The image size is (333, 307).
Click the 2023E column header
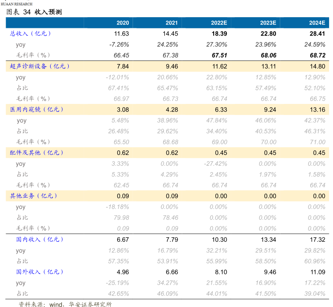click(268, 23)
